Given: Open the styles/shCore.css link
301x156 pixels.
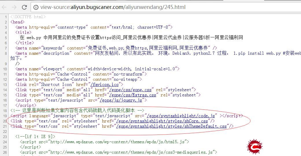Looking at the screenshot, I should pos(162,121).
